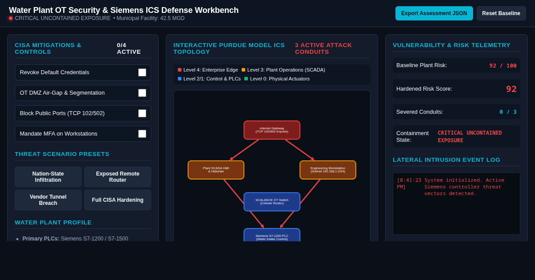Apply Full CISA Hardening preset

118,200
